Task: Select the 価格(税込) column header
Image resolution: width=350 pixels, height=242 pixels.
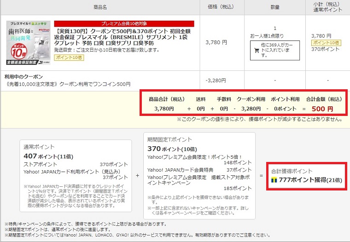Action: 221,7
